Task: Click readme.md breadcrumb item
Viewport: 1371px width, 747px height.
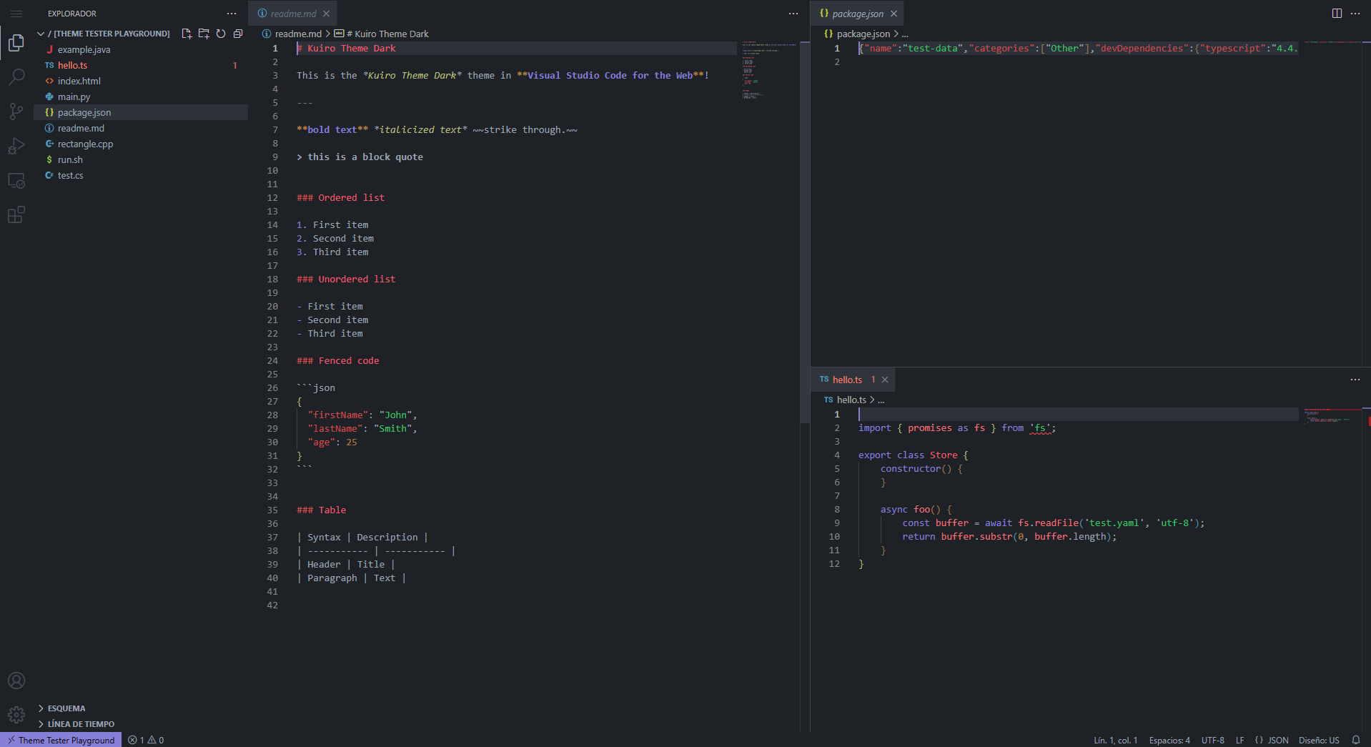Action: pyautogui.click(x=292, y=34)
